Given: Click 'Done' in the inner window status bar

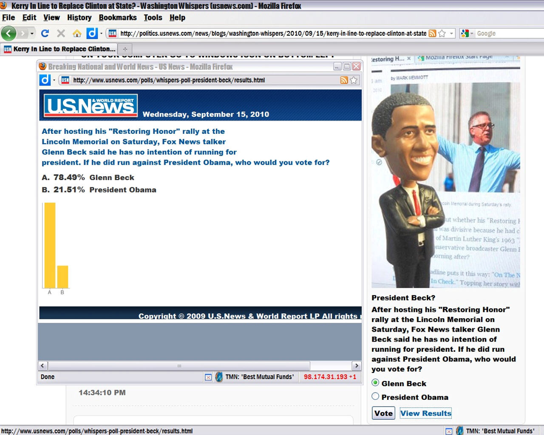Looking at the screenshot, I should 48,377.
